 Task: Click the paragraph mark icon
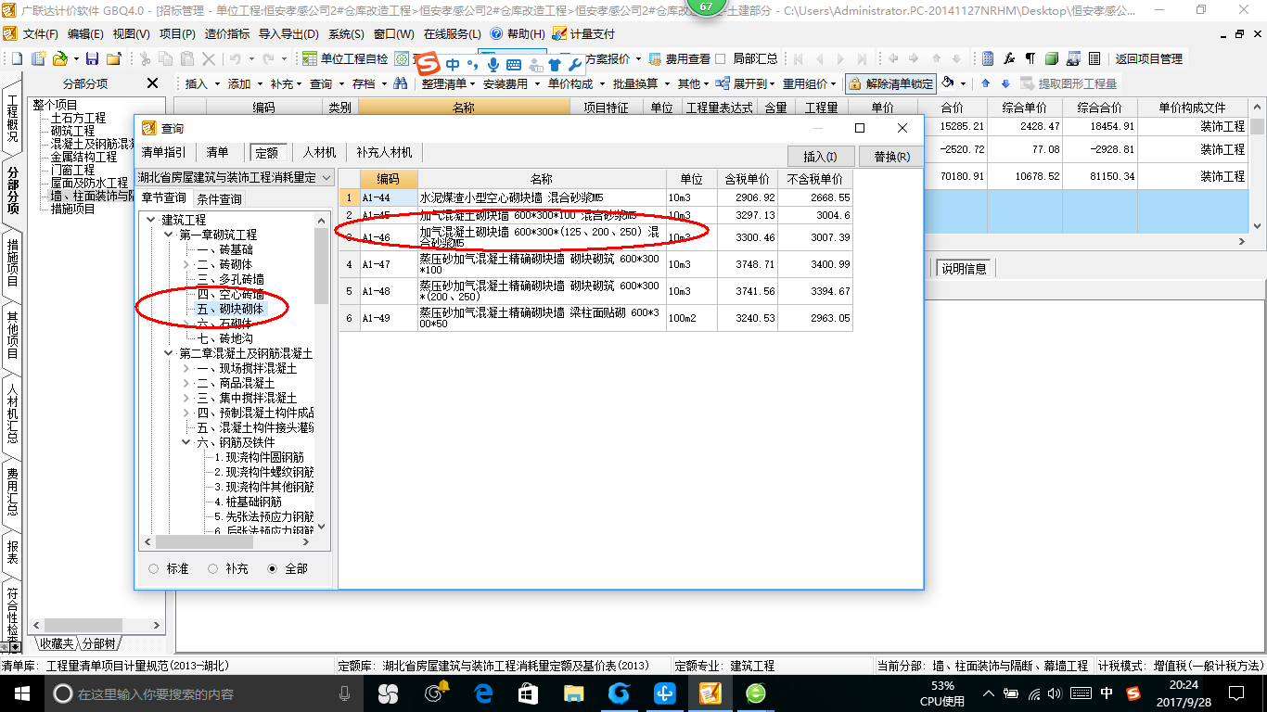coord(1030,58)
